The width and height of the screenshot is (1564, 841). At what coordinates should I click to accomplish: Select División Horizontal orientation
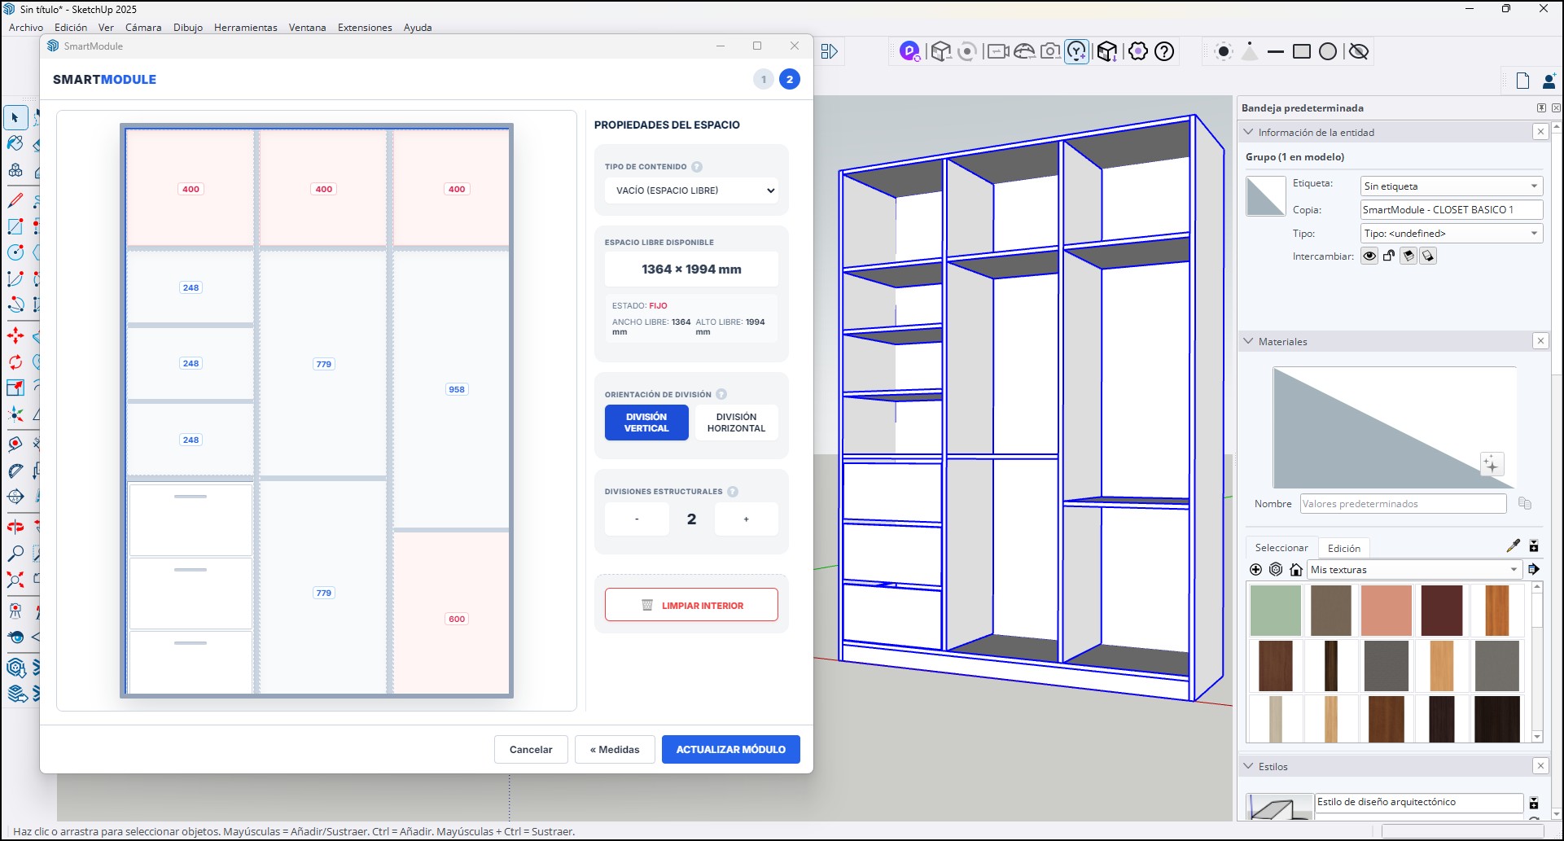click(736, 423)
